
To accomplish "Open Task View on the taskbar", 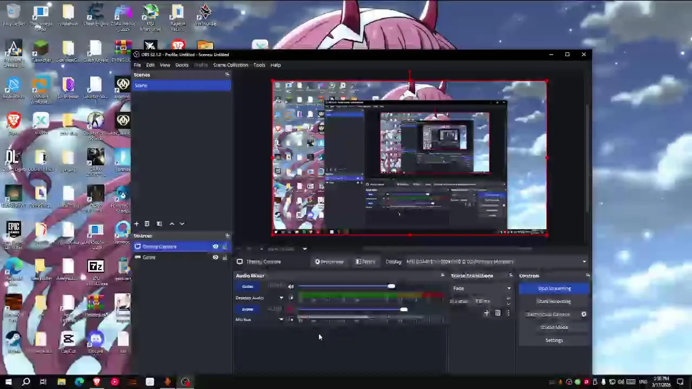I will tap(43, 382).
